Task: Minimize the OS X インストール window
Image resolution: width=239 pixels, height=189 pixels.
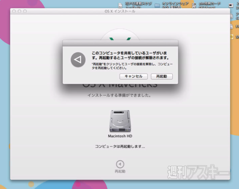Action: [x=19, y=11]
